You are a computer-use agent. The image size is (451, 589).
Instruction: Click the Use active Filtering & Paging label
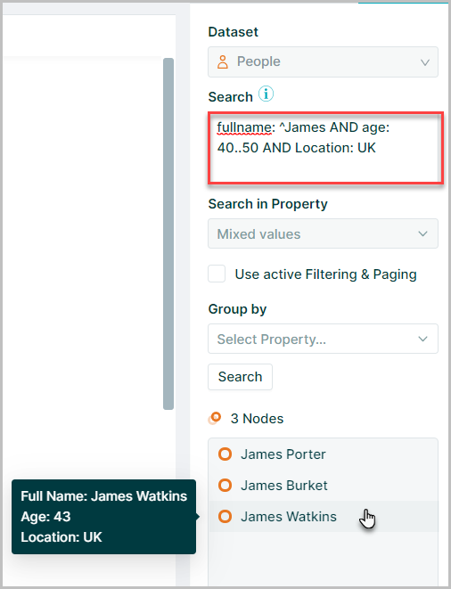pos(325,274)
